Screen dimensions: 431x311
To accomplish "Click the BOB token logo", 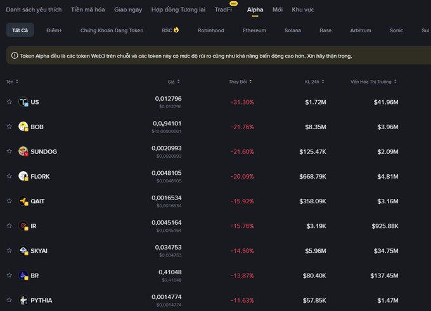I will (x=23, y=127).
